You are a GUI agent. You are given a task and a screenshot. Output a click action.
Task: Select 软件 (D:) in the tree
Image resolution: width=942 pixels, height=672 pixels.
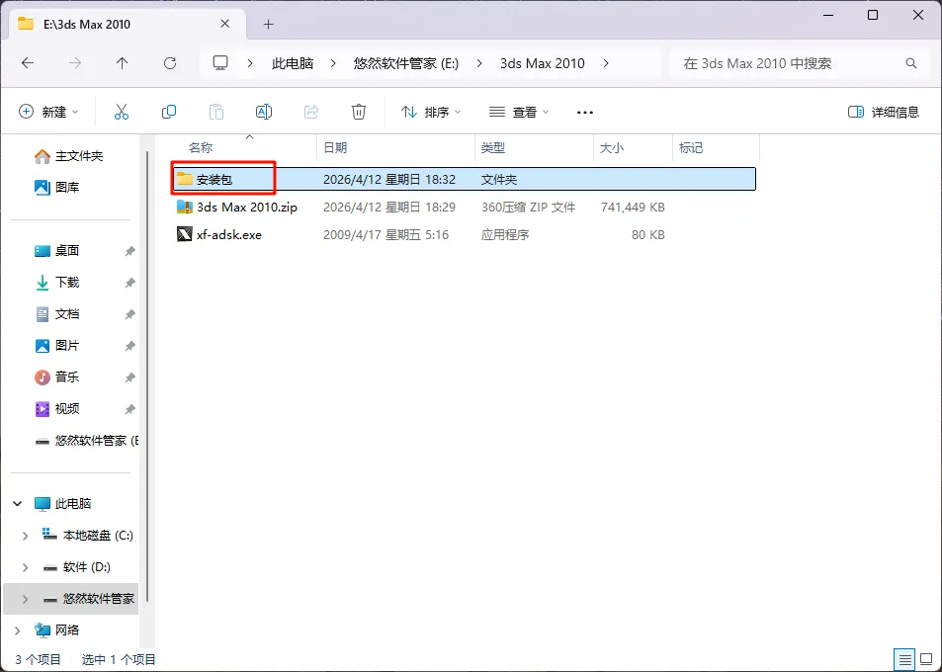[76, 567]
